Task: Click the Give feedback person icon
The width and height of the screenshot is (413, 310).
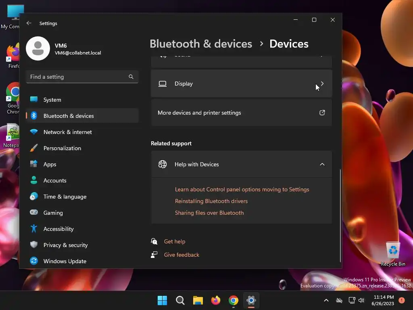Action: pyautogui.click(x=154, y=255)
